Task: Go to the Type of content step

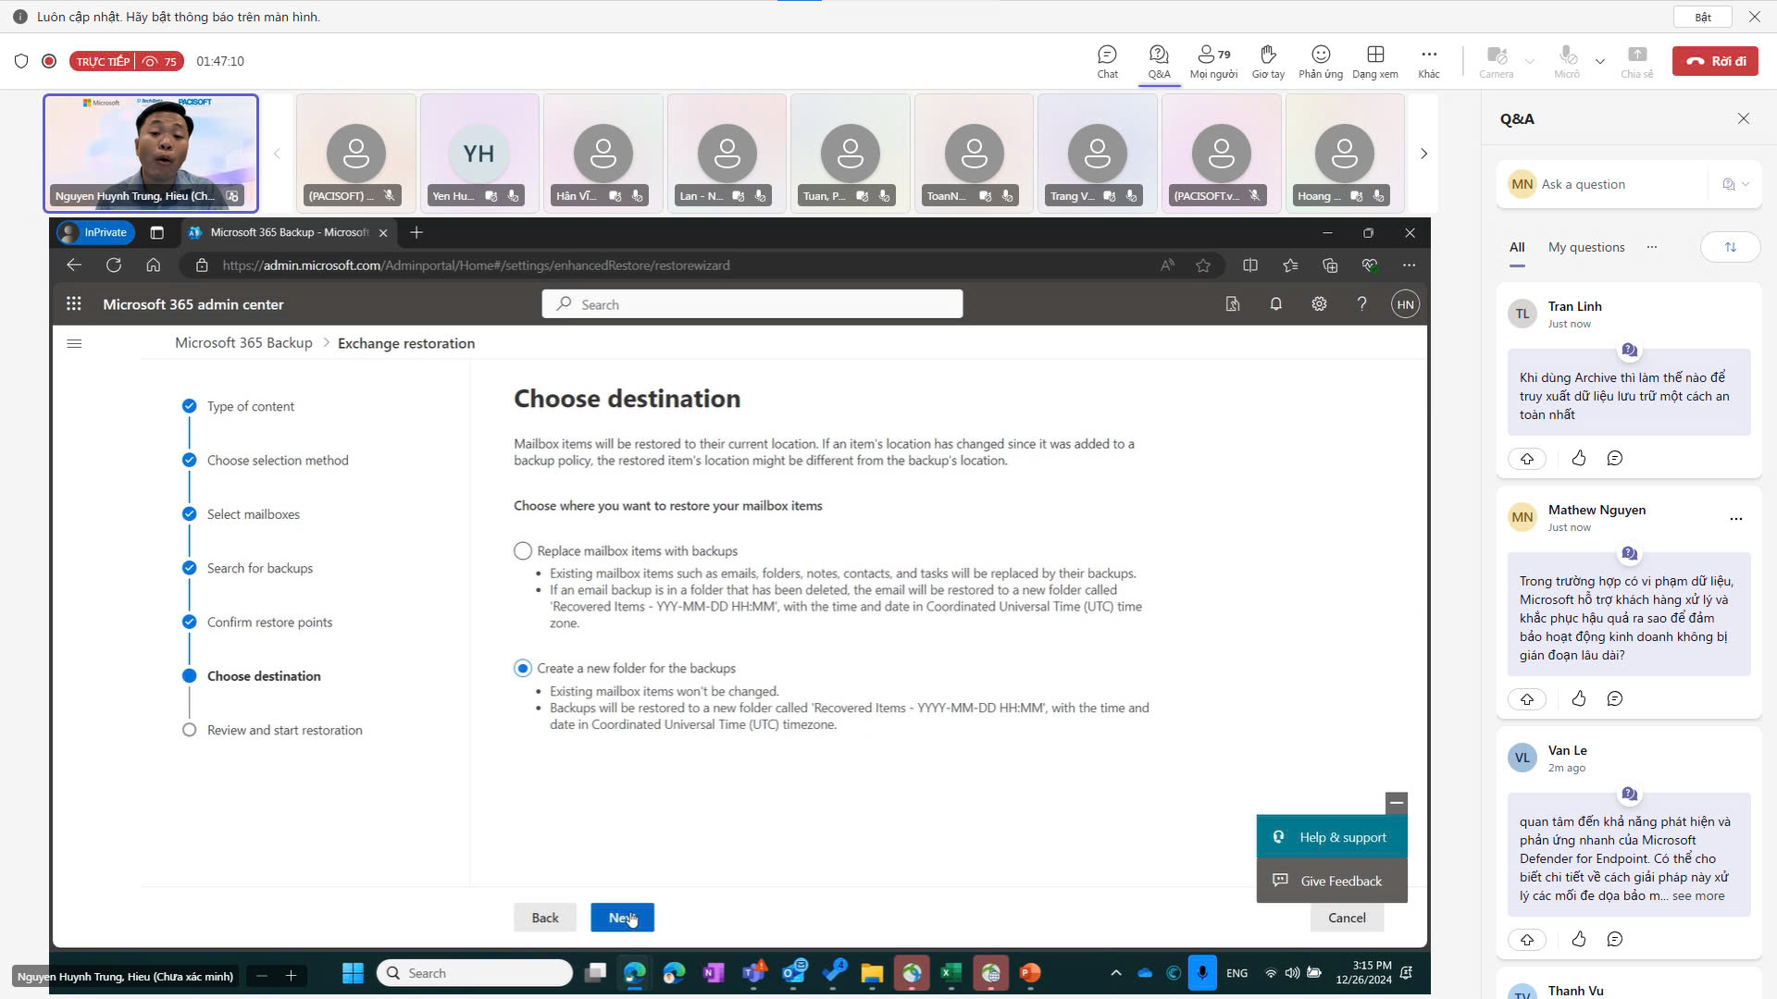Action: [250, 406]
